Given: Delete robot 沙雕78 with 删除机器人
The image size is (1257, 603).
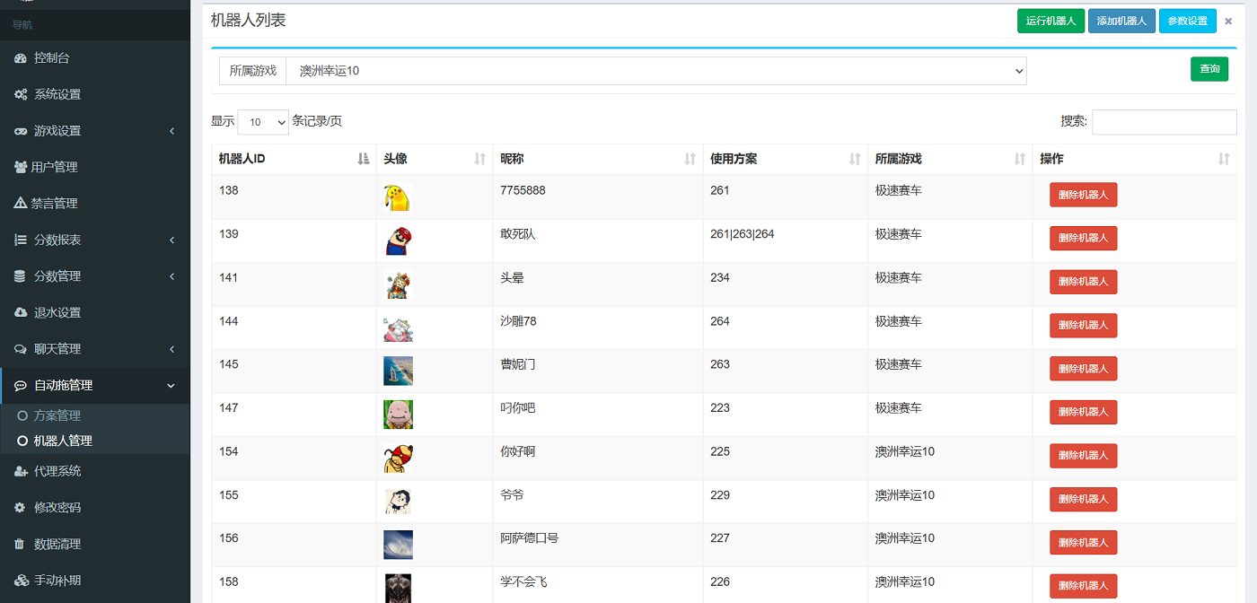Looking at the screenshot, I should (1083, 325).
